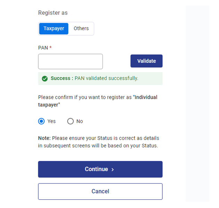219x208 pixels.
Task: Click the Please confirm registration question text
Action: [85, 97]
